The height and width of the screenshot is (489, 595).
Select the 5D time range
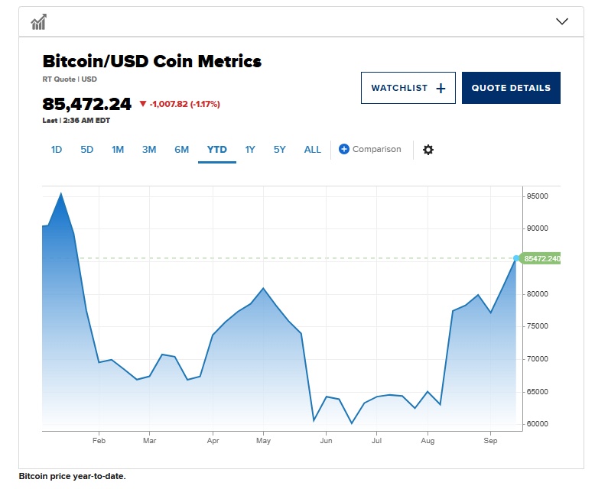[87, 150]
